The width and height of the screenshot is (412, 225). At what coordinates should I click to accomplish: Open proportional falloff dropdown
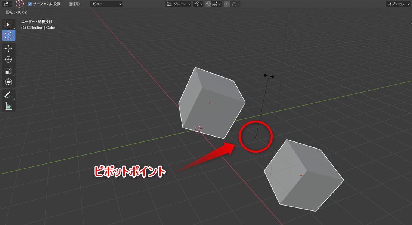point(235,4)
